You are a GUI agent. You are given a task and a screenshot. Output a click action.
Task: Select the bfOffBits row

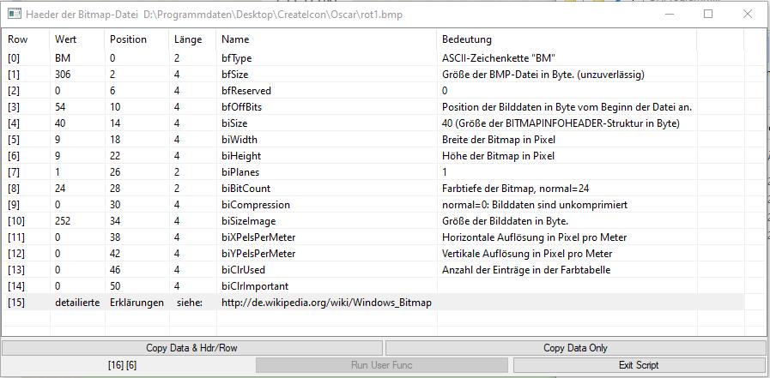click(241, 107)
